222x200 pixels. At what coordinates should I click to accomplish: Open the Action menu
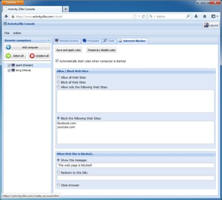17,33
